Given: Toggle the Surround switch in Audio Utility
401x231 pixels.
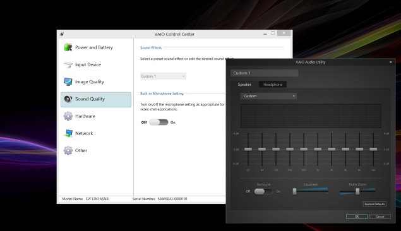Looking at the screenshot, I should (x=263, y=191).
